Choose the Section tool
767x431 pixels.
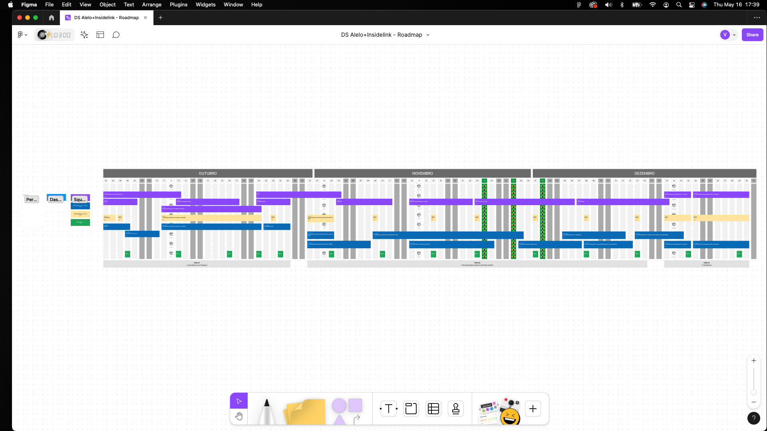[411, 409]
